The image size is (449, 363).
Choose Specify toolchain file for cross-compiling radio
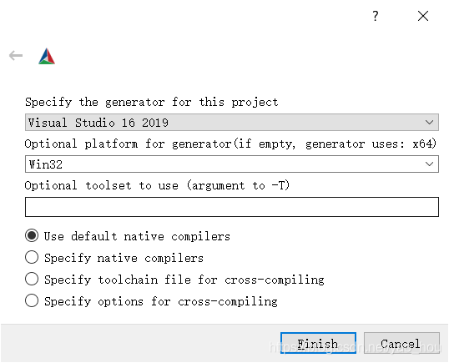[x=32, y=279]
